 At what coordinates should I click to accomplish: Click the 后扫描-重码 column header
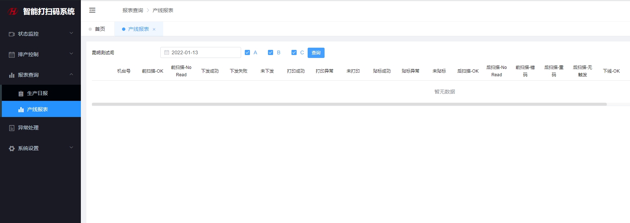click(x=554, y=71)
